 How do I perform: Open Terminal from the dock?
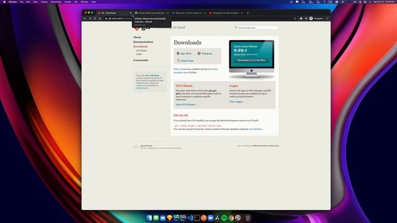tap(197, 217)
